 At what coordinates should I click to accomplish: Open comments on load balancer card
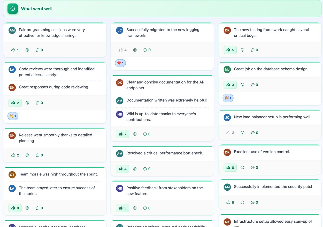[255, 133]
